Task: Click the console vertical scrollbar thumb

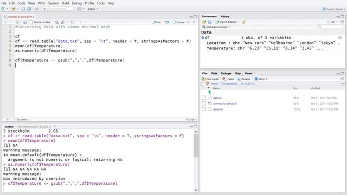Action: (196, 146)
